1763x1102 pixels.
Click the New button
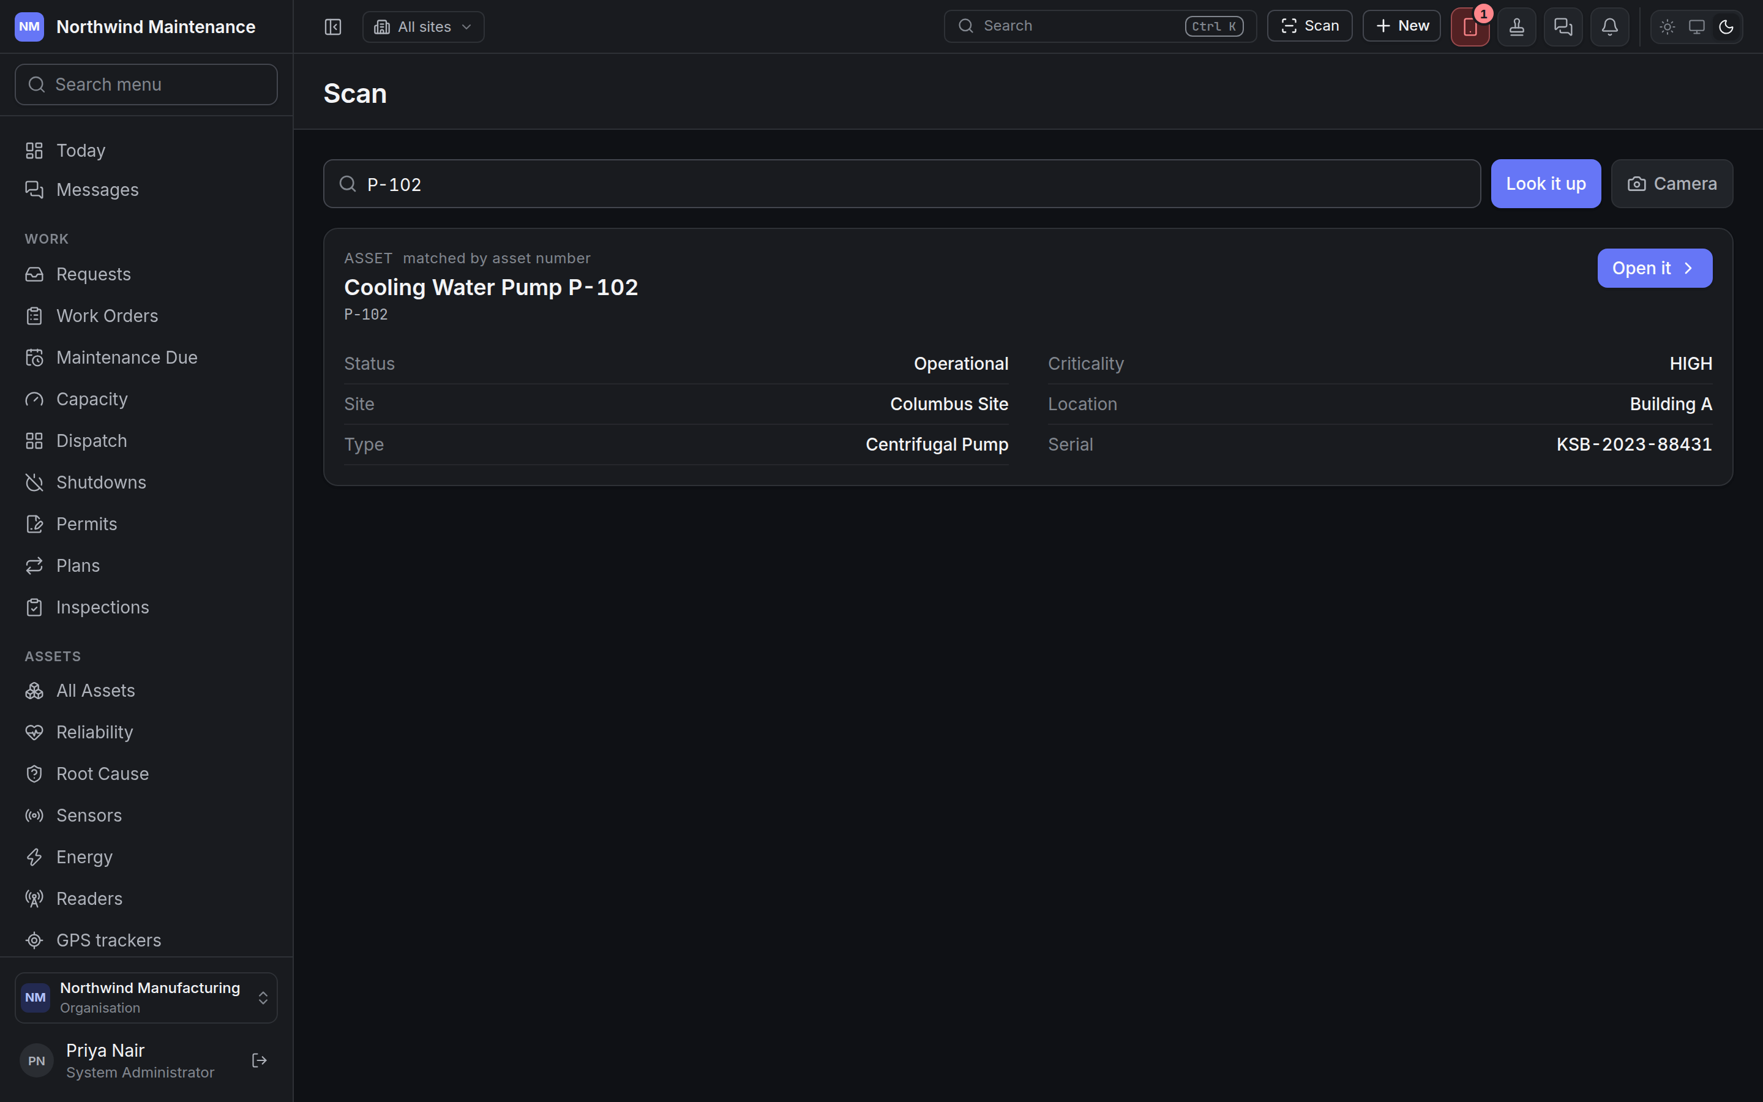point(1402,26)
